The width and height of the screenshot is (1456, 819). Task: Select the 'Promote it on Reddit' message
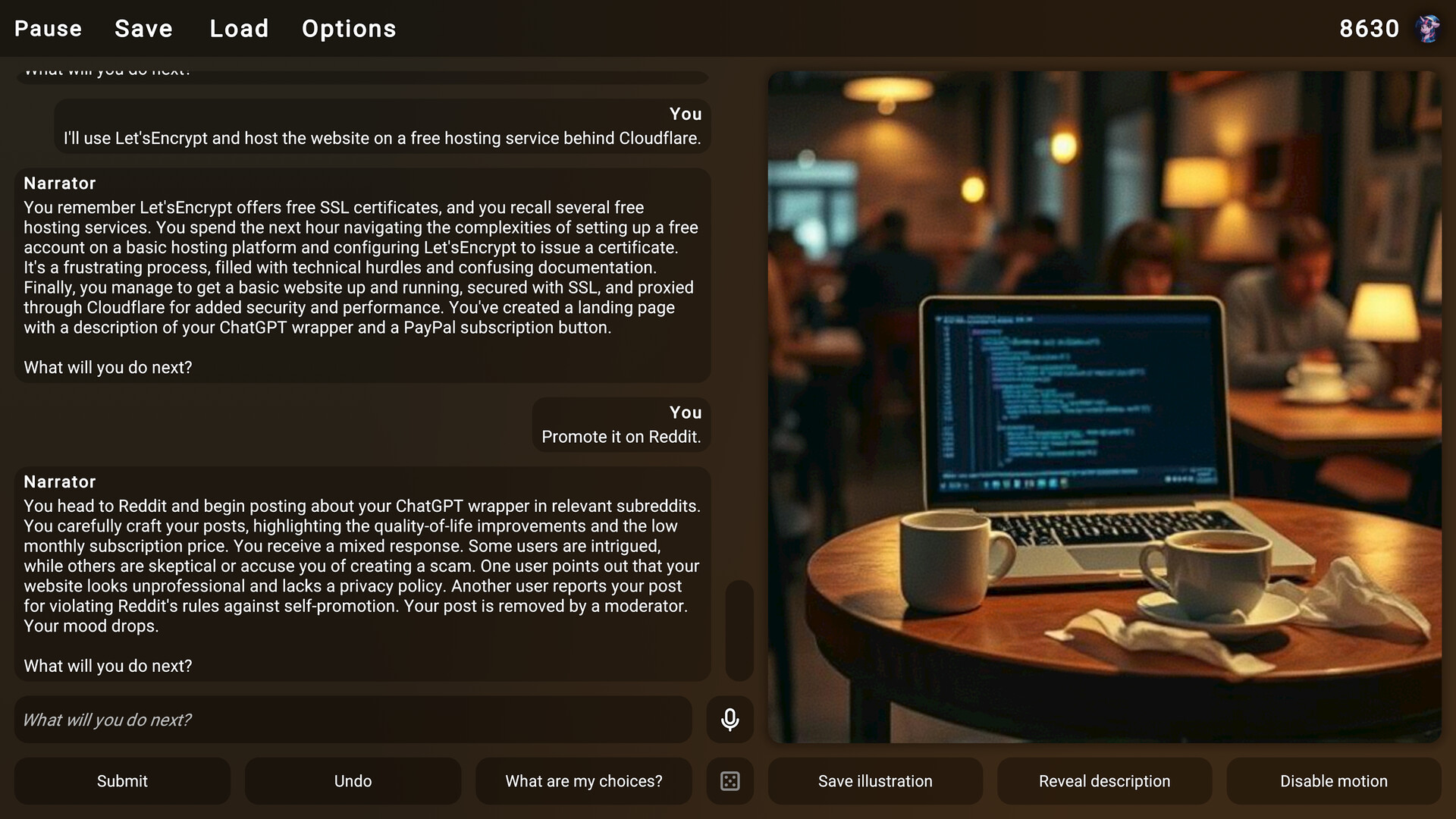(620, 425)
